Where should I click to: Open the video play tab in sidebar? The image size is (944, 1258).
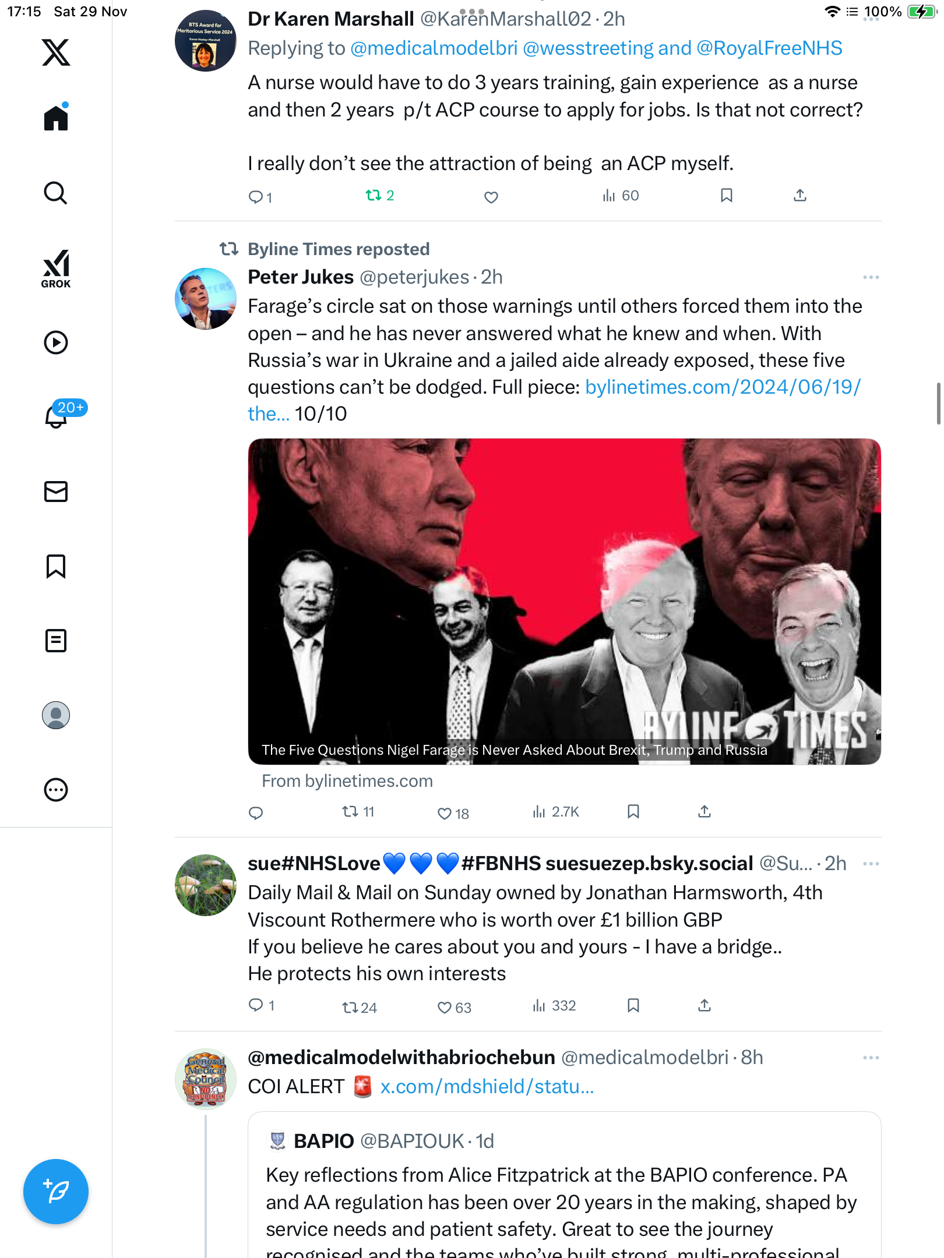pos(56,342)
